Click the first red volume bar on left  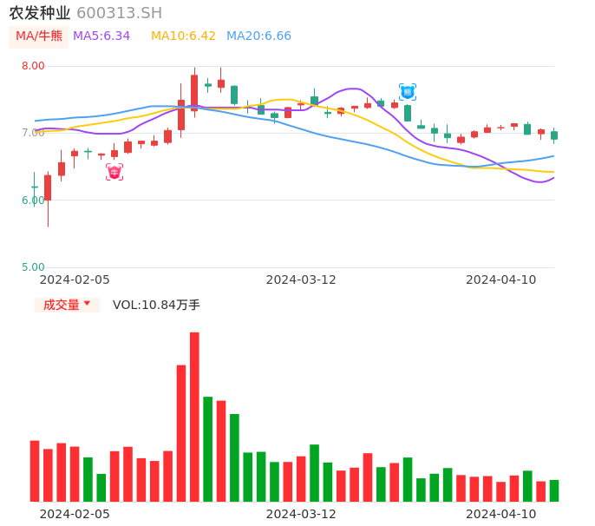(35, 471)
